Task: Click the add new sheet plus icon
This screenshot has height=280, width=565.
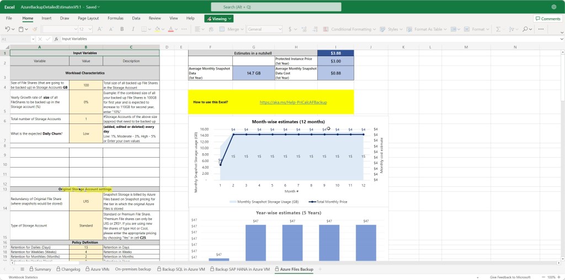Action: (319, 269)
